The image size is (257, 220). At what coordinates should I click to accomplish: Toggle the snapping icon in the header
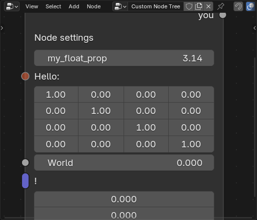pyautogui.click(x=238, y=6)
